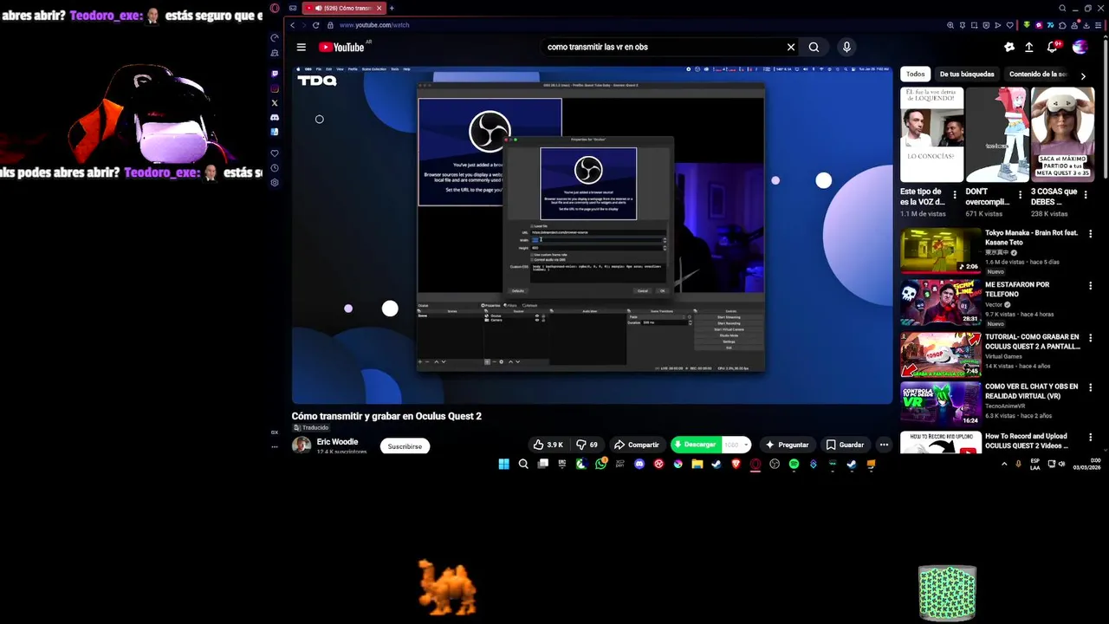Open YouTube hamburger guide menu
This screenshot has width=1109, height=624.
(301, 48)
